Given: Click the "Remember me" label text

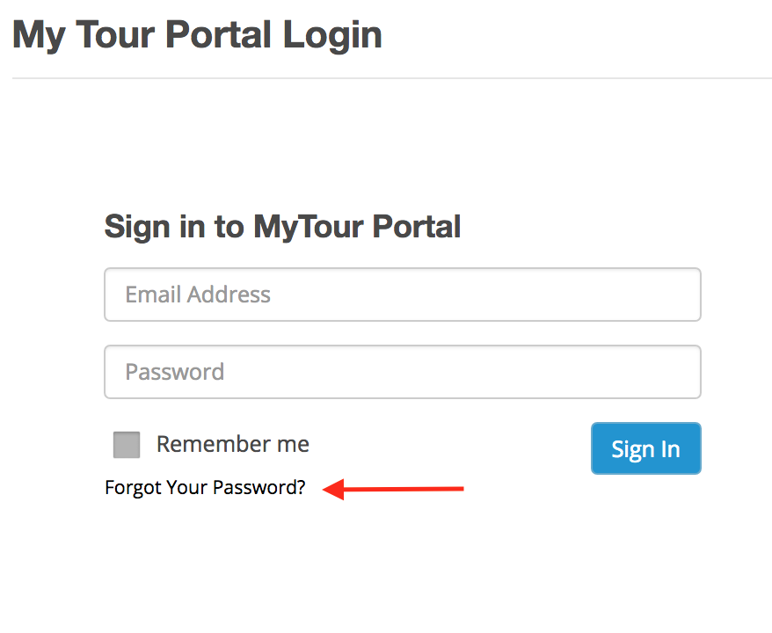Looking at the screenshot, I should click(232, 445).
